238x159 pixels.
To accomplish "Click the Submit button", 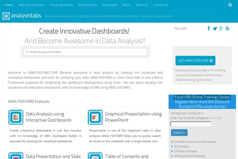I will 179,132.
